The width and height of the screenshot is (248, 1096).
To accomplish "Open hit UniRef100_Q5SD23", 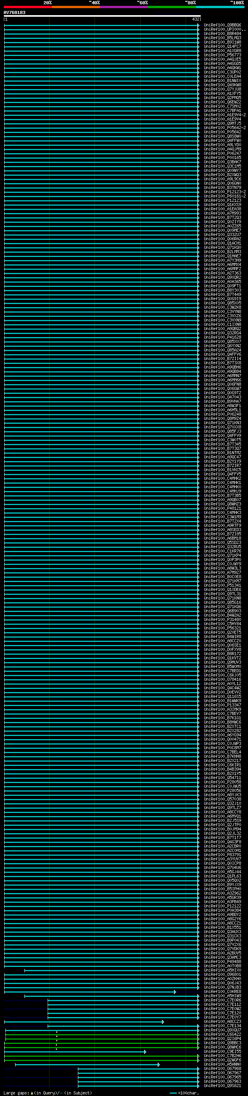I will [x=222, y=542].
